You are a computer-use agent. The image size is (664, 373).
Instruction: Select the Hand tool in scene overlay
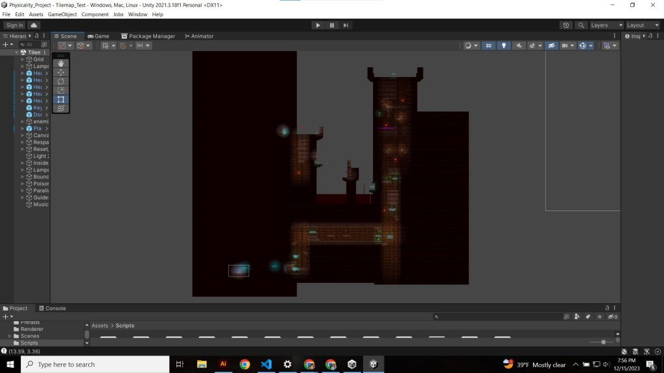[x=61, y=63]
